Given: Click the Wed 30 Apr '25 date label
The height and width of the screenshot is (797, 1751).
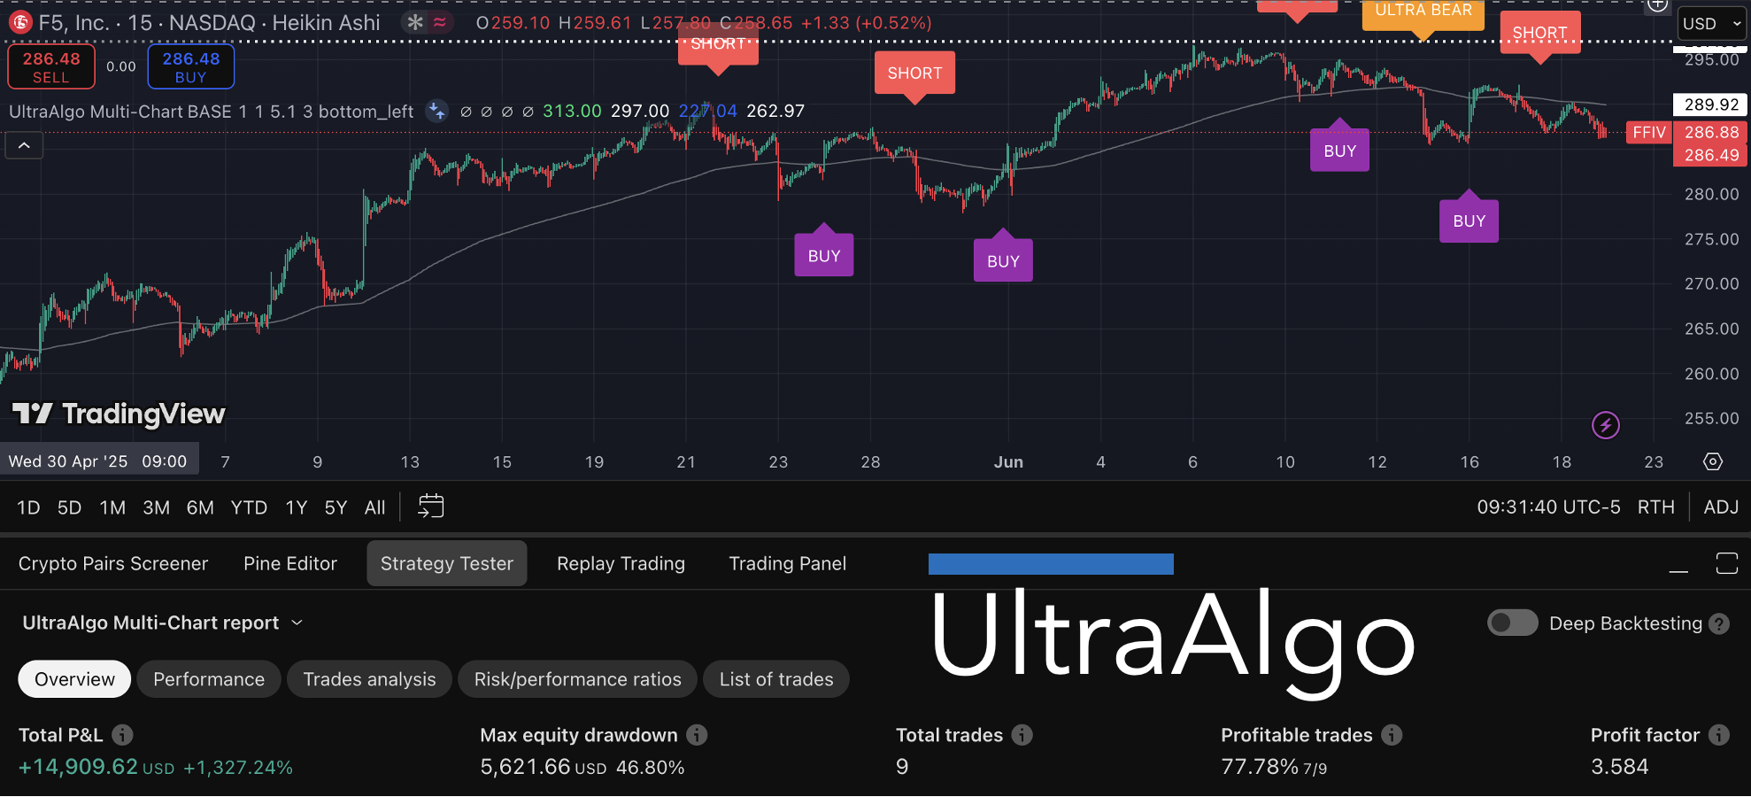Looking at the screenshot, I should point(98,461).
